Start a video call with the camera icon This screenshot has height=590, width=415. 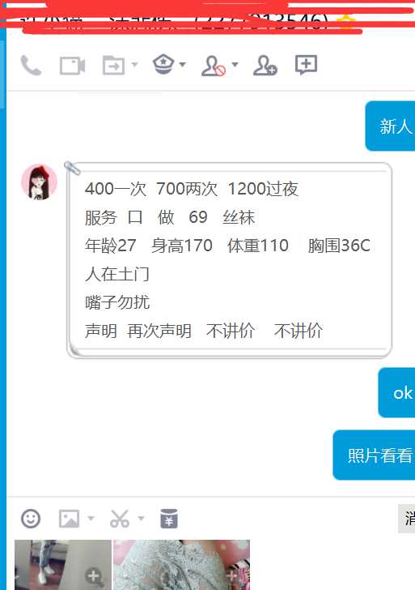tap(73, 66)
